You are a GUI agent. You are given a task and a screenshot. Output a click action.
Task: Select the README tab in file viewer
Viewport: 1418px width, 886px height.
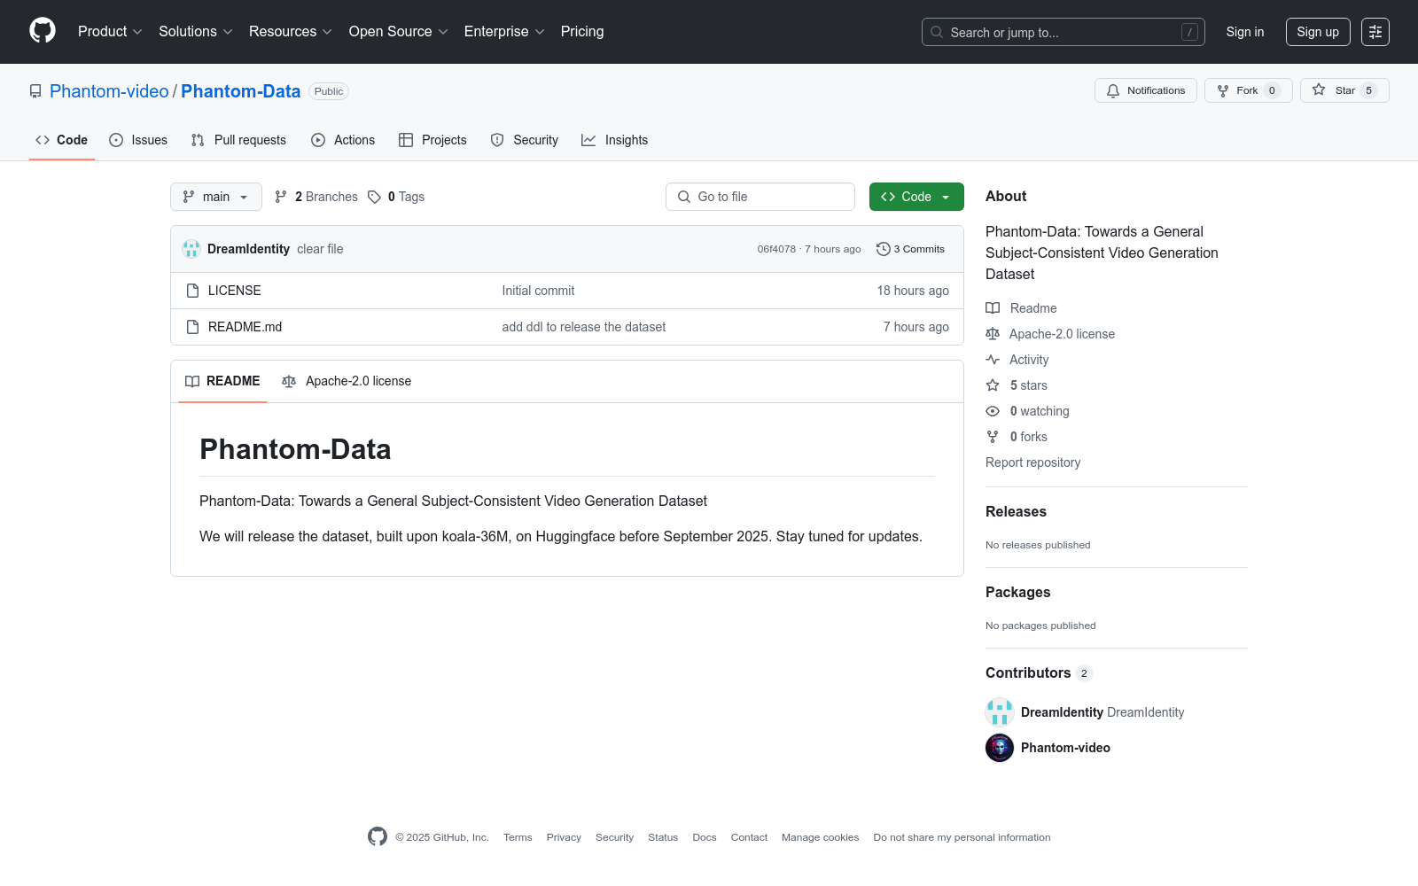222,381
